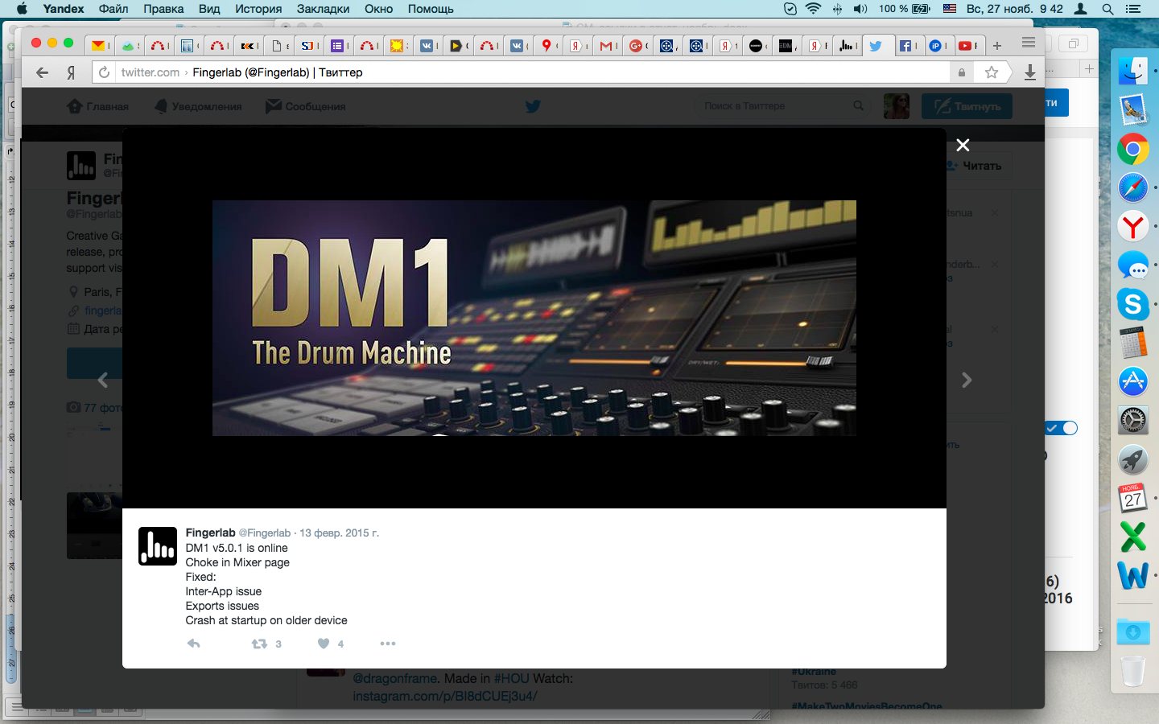
Task: Show the next photo with right arrow
Action: pos(967,380)
